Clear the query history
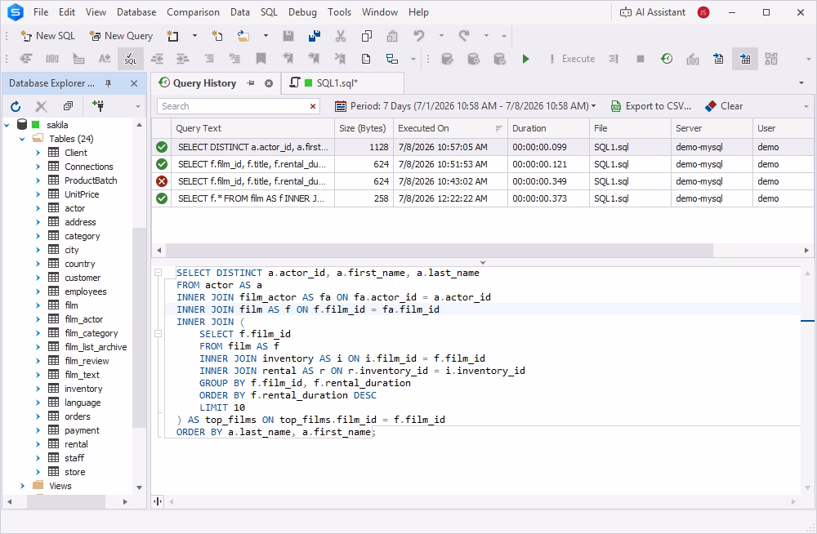 tap(724, 106)
